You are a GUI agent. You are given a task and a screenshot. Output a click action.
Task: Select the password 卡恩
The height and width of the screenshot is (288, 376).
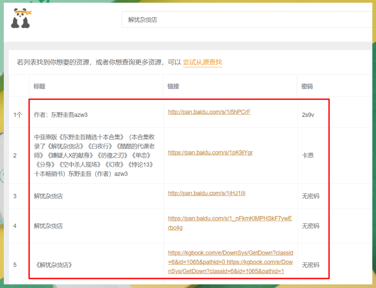[307, 155]
